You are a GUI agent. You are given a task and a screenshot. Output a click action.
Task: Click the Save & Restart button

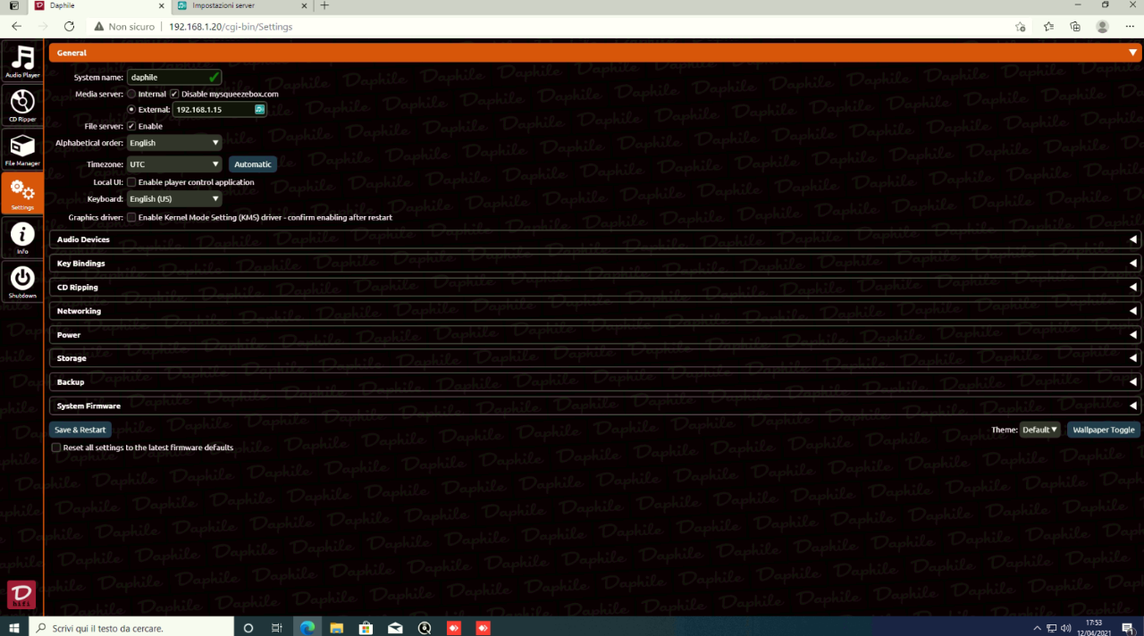coord(80,430)
